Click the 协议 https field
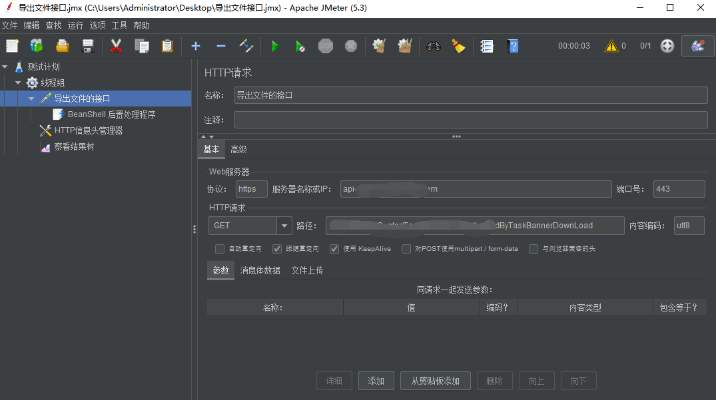 coord(252,189)
